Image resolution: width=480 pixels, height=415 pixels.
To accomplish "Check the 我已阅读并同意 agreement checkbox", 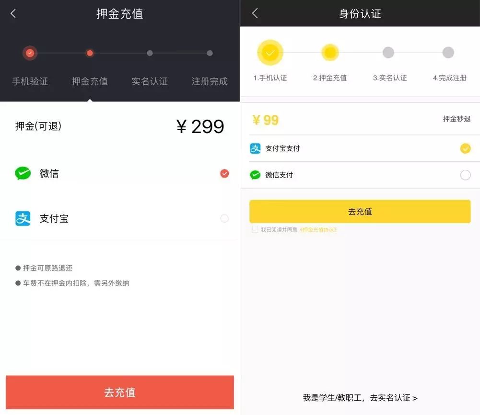I will (255, 229).
